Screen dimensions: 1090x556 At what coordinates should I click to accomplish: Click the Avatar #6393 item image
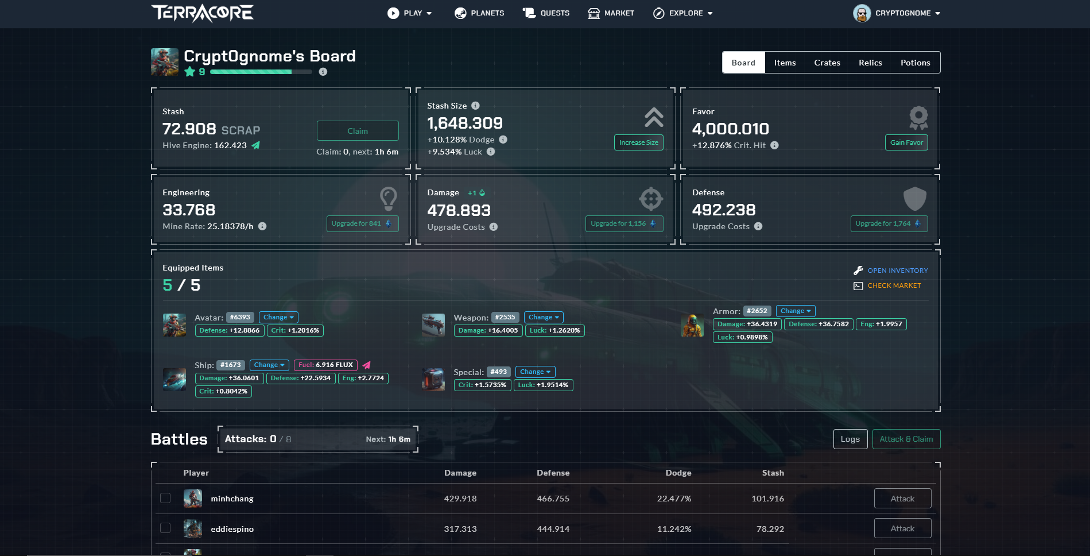click(x=174, y=325)
